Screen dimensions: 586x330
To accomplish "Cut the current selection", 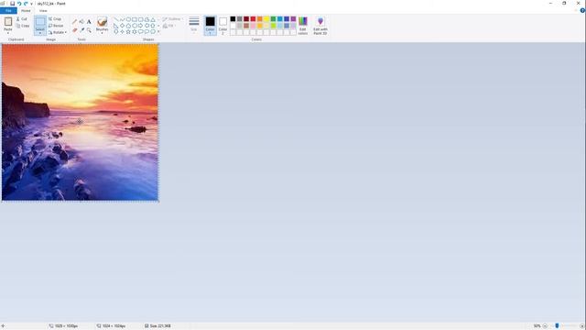I will point(22,18).
